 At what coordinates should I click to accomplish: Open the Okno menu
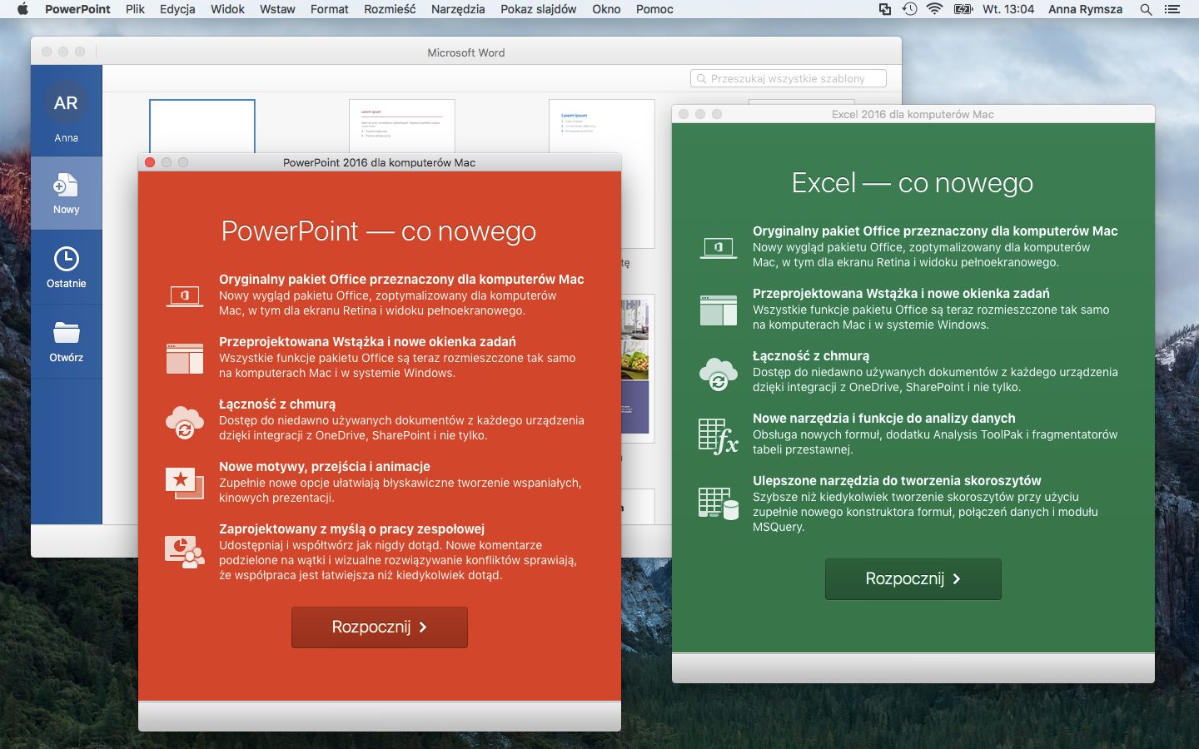[x=606, y=9]
